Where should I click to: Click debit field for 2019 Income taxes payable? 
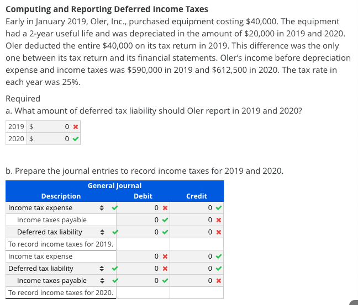pyautogui.click(x=143, y=220)
